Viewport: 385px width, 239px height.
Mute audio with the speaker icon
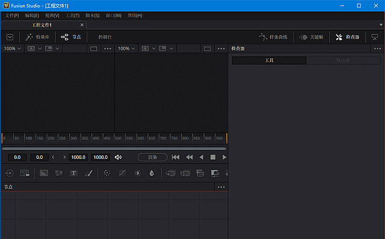[x=118, y=157]
